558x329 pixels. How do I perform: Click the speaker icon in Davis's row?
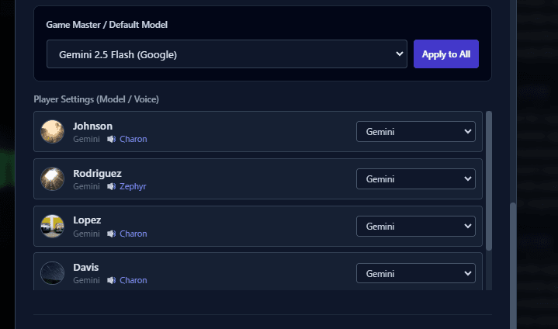tap(112, 280)
